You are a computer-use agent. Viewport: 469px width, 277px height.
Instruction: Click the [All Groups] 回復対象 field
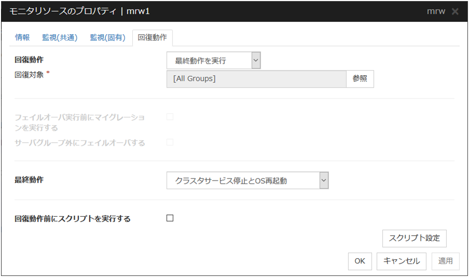(256, 79)
